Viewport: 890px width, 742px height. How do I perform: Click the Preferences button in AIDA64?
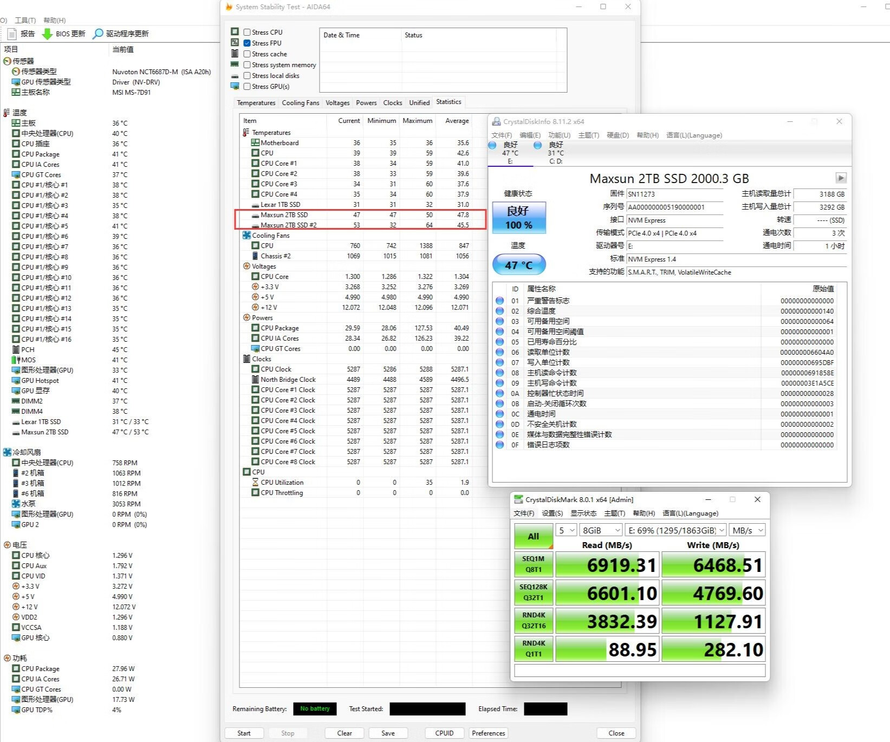click(488, 733)
